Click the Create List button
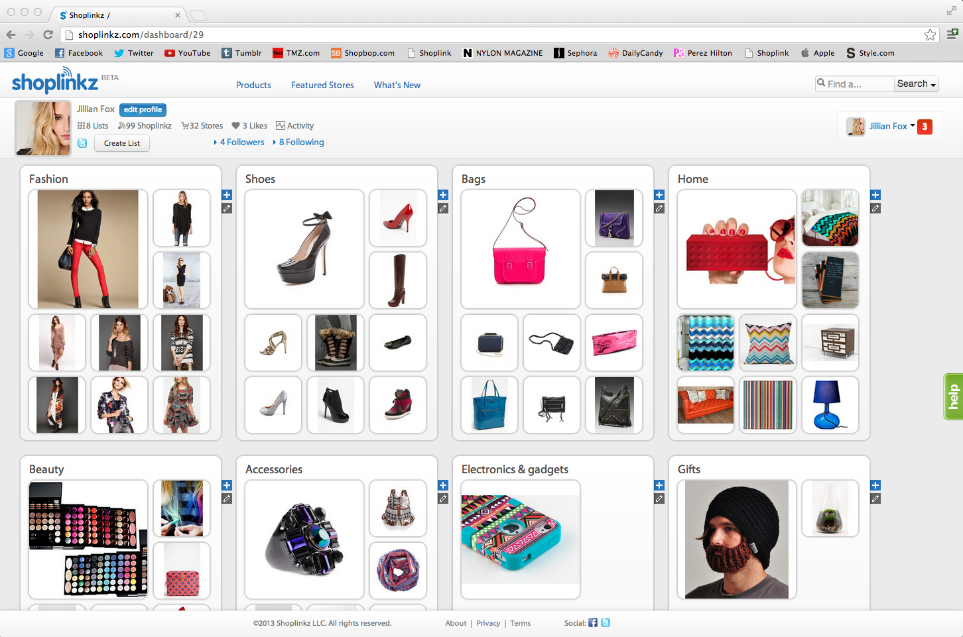 [x=121, y=143]
